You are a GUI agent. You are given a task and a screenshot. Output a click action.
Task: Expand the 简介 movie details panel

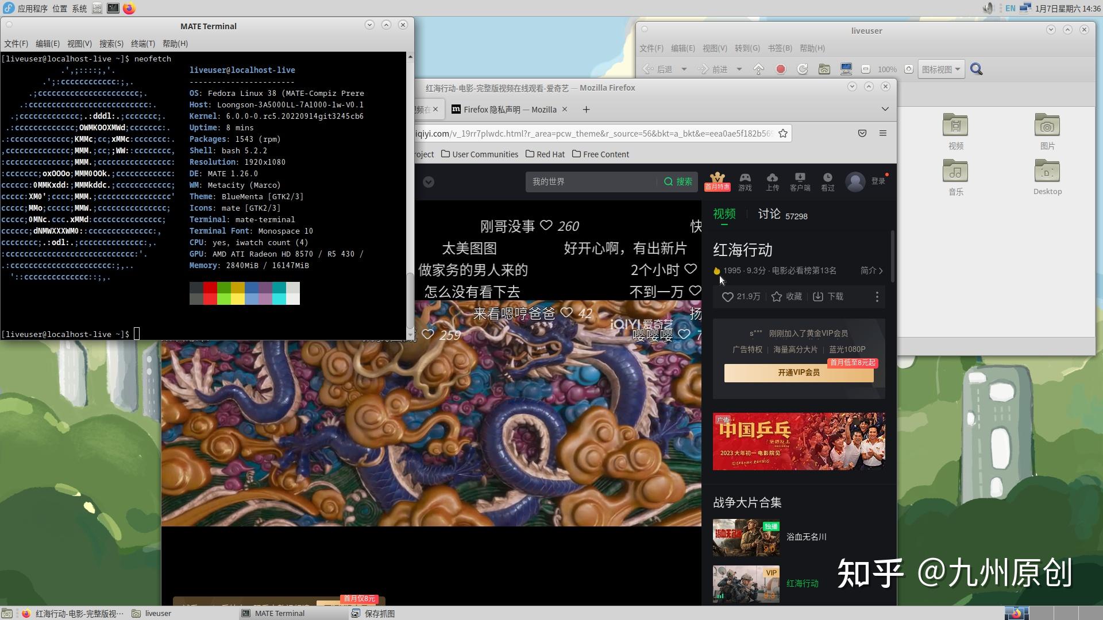pyautogui.click(x=871, y=270)
